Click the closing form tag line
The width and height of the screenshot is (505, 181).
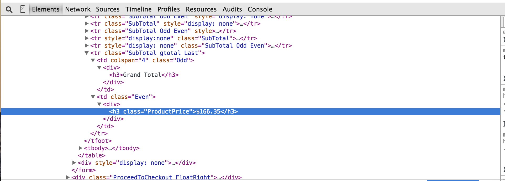(83, 170)
